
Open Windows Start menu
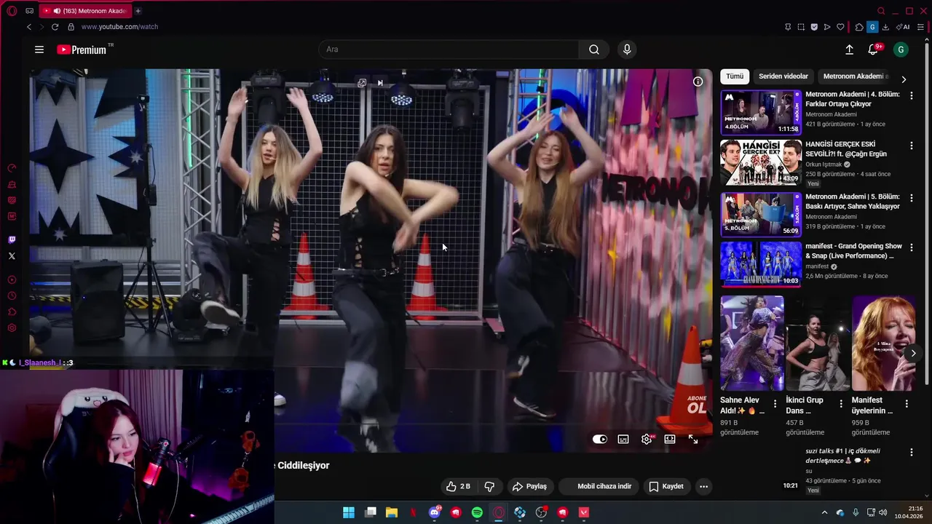coord(349,512)
